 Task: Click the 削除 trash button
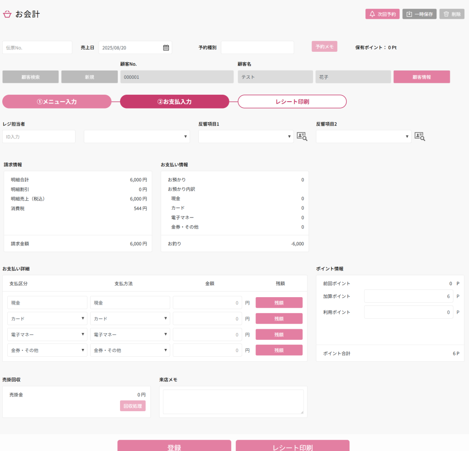pos(452,14)
